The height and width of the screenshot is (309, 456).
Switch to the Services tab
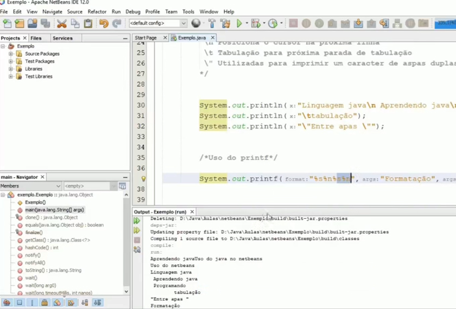[62, 38]
